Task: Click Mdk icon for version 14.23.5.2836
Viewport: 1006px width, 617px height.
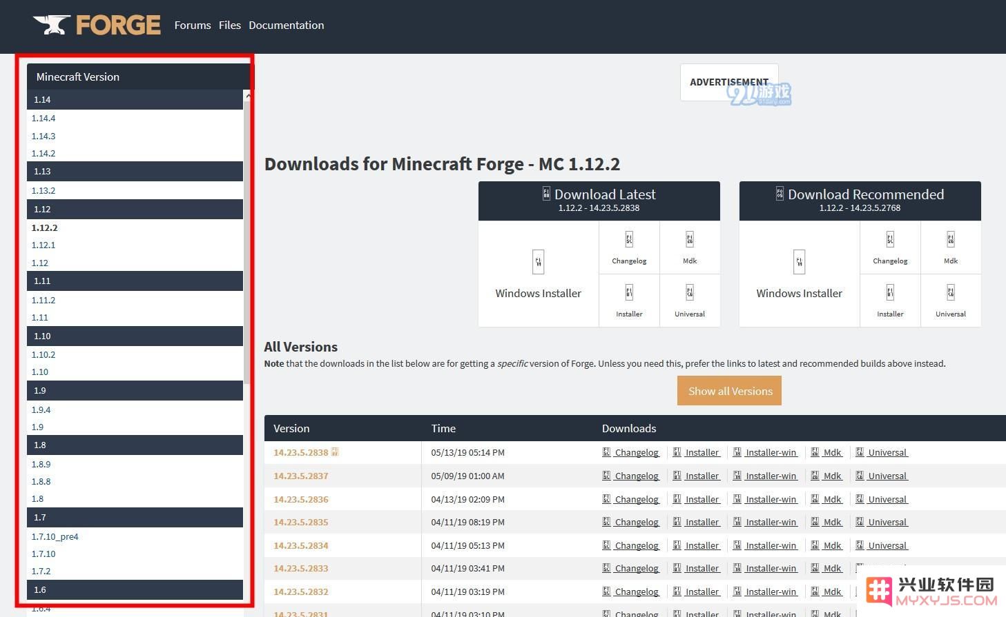Action: pyautogui.click(x=815, y=499)
